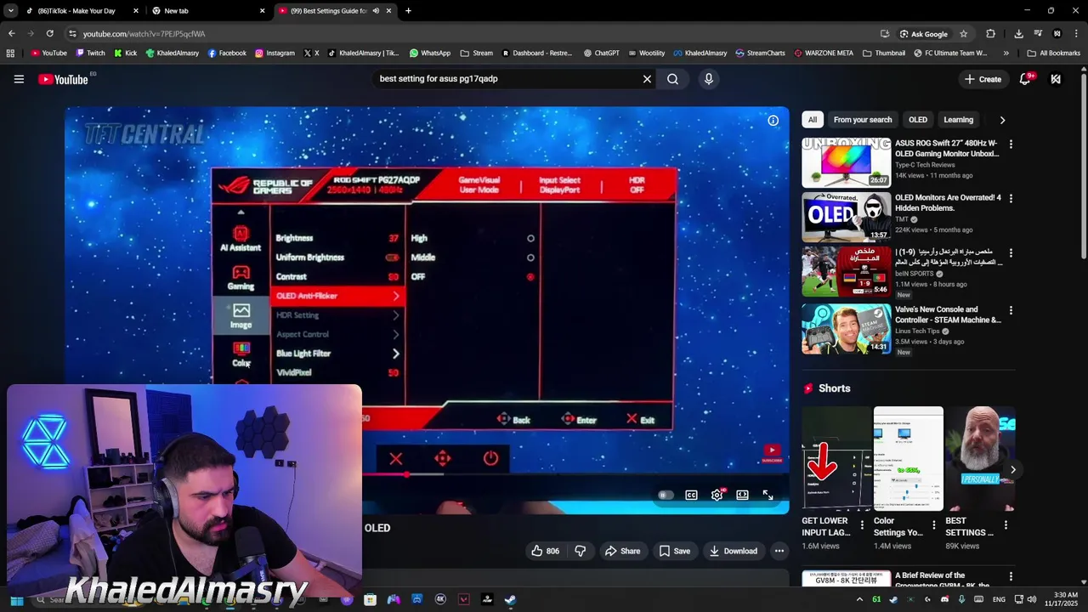Switch player to theater mode
This screenshot has height=612, width=1088.
(x=742, y=495)
